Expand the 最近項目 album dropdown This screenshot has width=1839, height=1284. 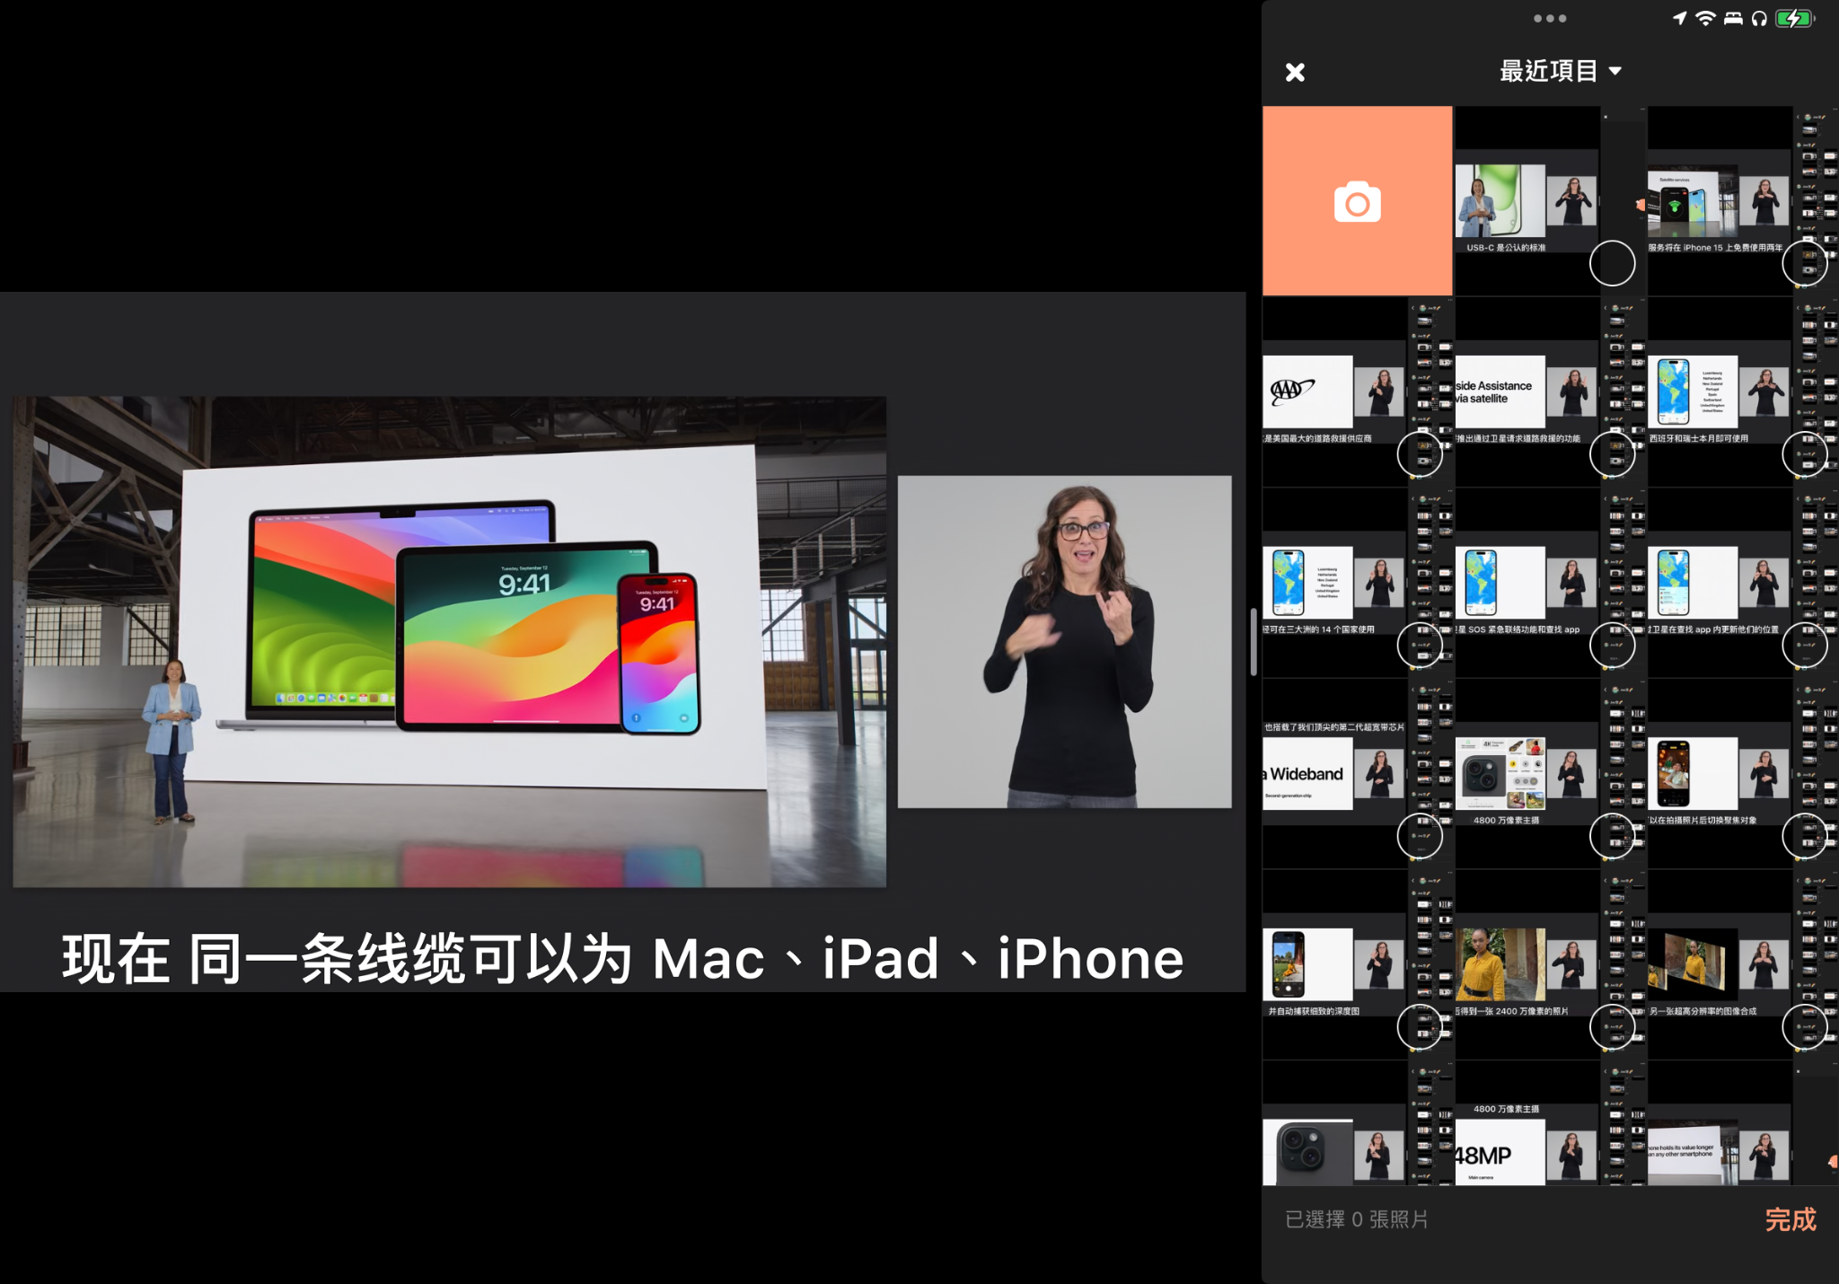click(x=1561, y=71)
